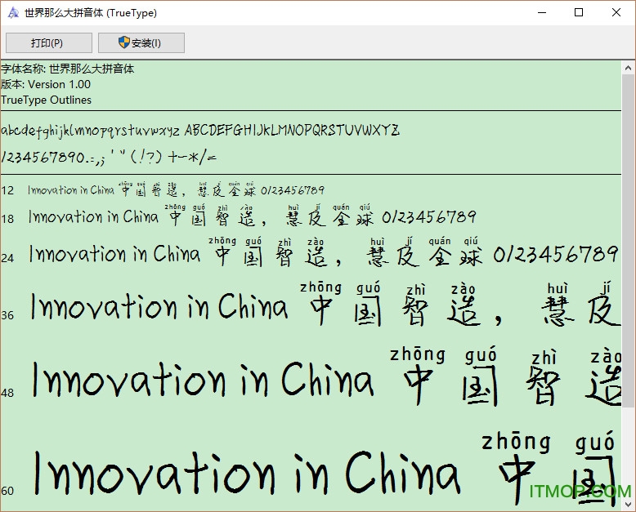
Task: Click the scrollbar down arrow
Action: click(628, 505)
